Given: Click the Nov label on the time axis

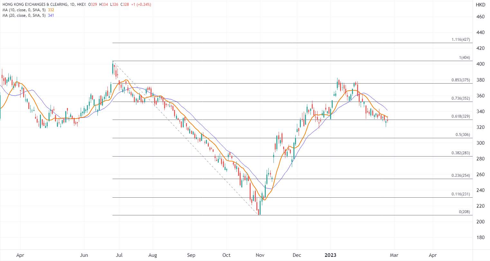Looking at the screenshot, I should (x=260, y=255).
